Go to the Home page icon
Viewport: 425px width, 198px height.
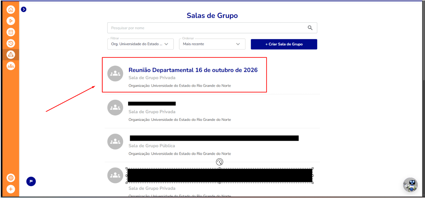coord(11,10)
